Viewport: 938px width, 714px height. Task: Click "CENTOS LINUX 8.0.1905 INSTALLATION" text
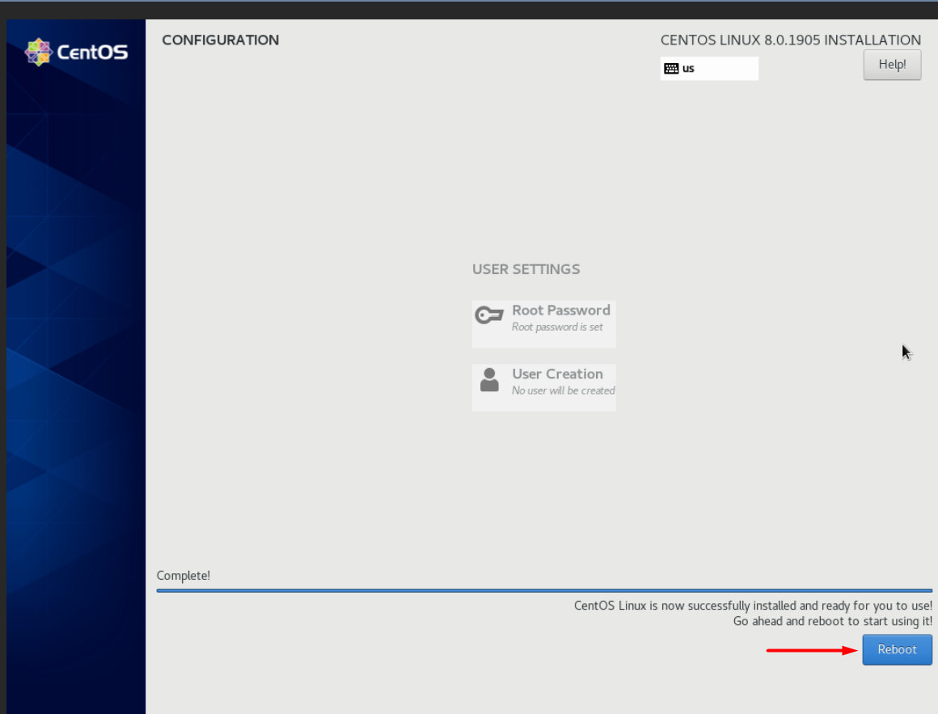(x=790, y=40)
